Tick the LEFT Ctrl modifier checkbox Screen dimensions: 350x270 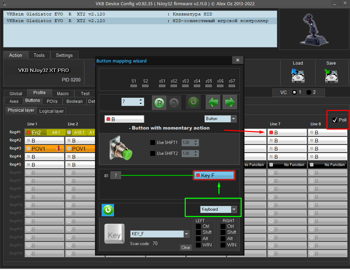point(198,226)
